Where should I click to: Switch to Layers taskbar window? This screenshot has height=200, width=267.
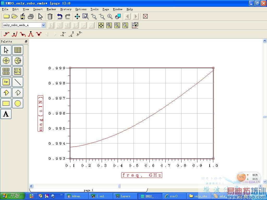125,196
